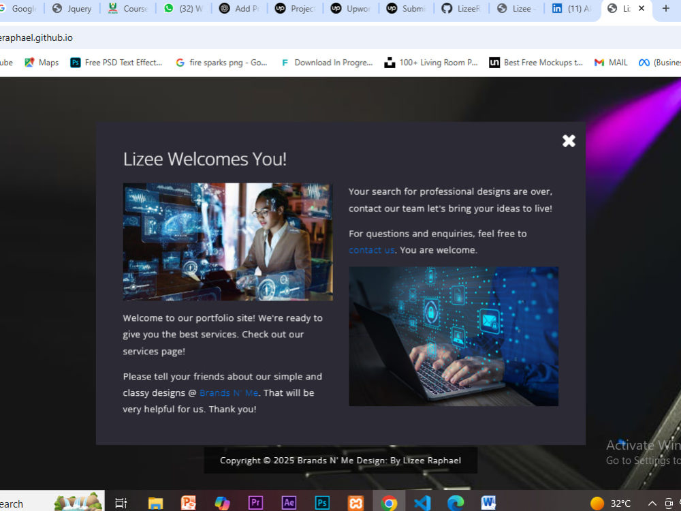Image resolution: width=681 pixels, height=511 pixels.
Task: Switch to the Lizee tab beside GitHub
Action: point(518,9)
